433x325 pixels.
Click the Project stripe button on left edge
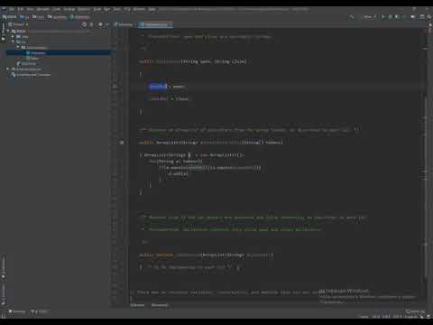tap(3, 32)
